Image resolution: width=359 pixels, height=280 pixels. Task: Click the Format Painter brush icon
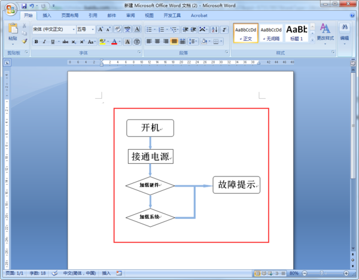click(25, 41)
